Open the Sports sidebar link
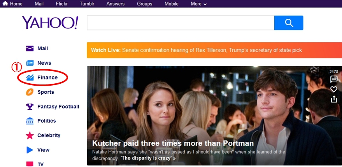The height and width of the screenshot is (167, 342). [x=46, y=92]
